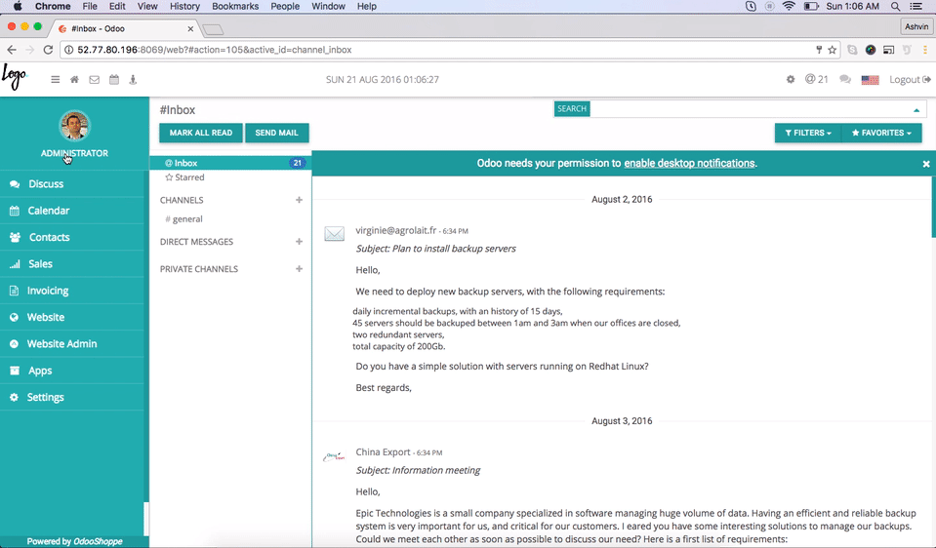Image resolution: width=936 pixels, height=548 pixels.
Task: Open Sales in the sidebar
Action: coord(40,263)
